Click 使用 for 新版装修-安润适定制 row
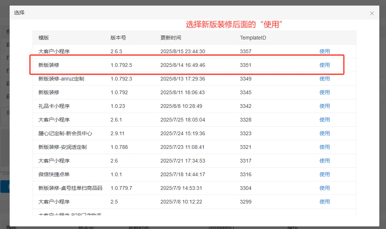This screenshot has width=386, height=229. (325, 147)
